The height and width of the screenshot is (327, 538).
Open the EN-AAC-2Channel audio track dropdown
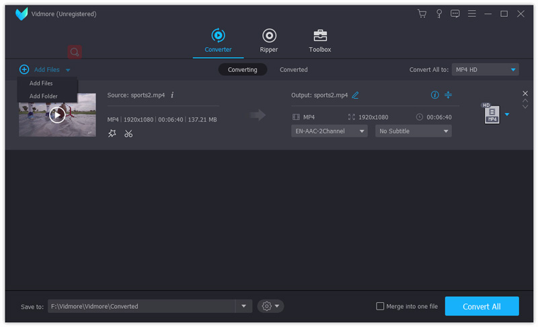point(330,131)
